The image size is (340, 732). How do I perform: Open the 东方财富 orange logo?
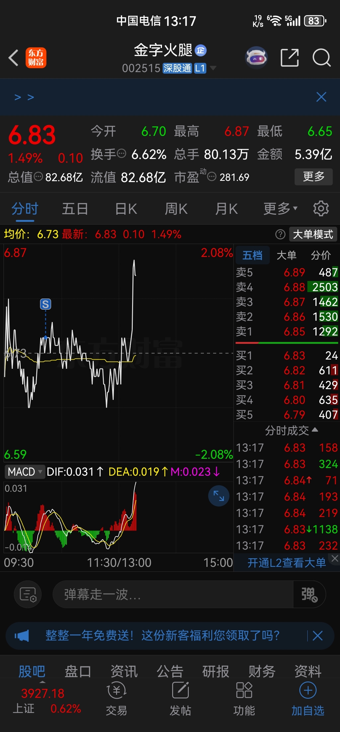click(x=36, y=58)
